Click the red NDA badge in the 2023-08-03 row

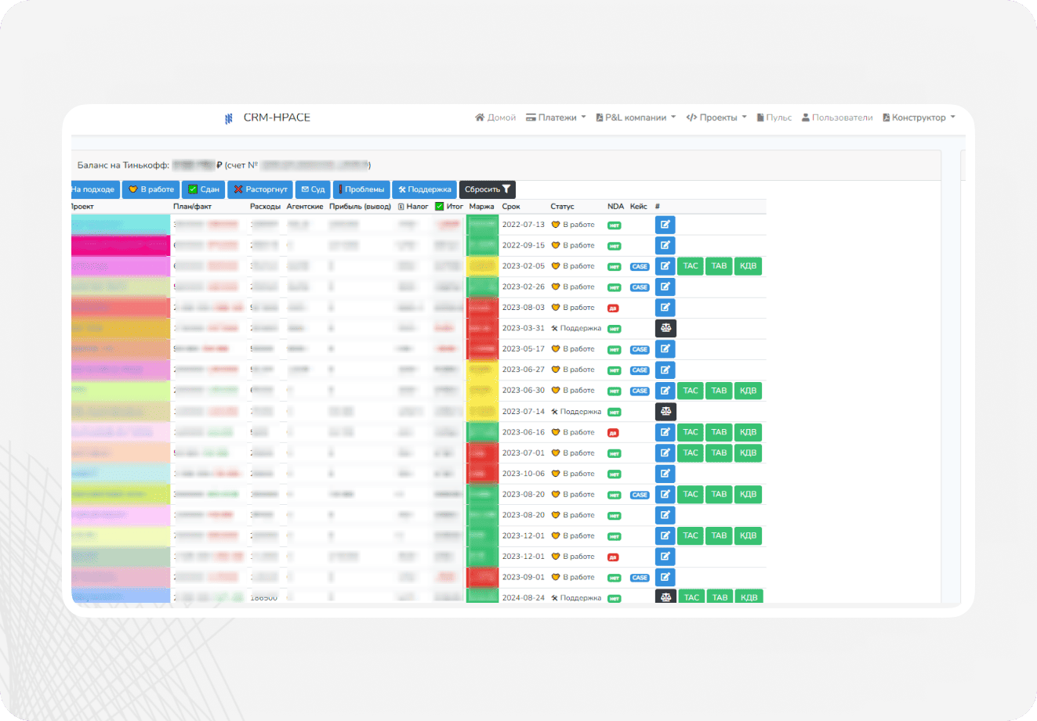pyautogui.click(x=614, y=308)
